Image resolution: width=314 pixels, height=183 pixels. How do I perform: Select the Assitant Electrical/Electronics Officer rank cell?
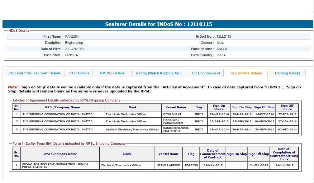tap(132, 129)
